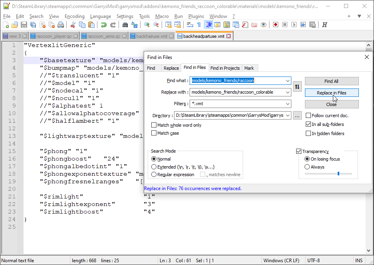This screenshot has height=265, width=374.
Task: Click the macro Playback icon
Action: tap(294, 25)
